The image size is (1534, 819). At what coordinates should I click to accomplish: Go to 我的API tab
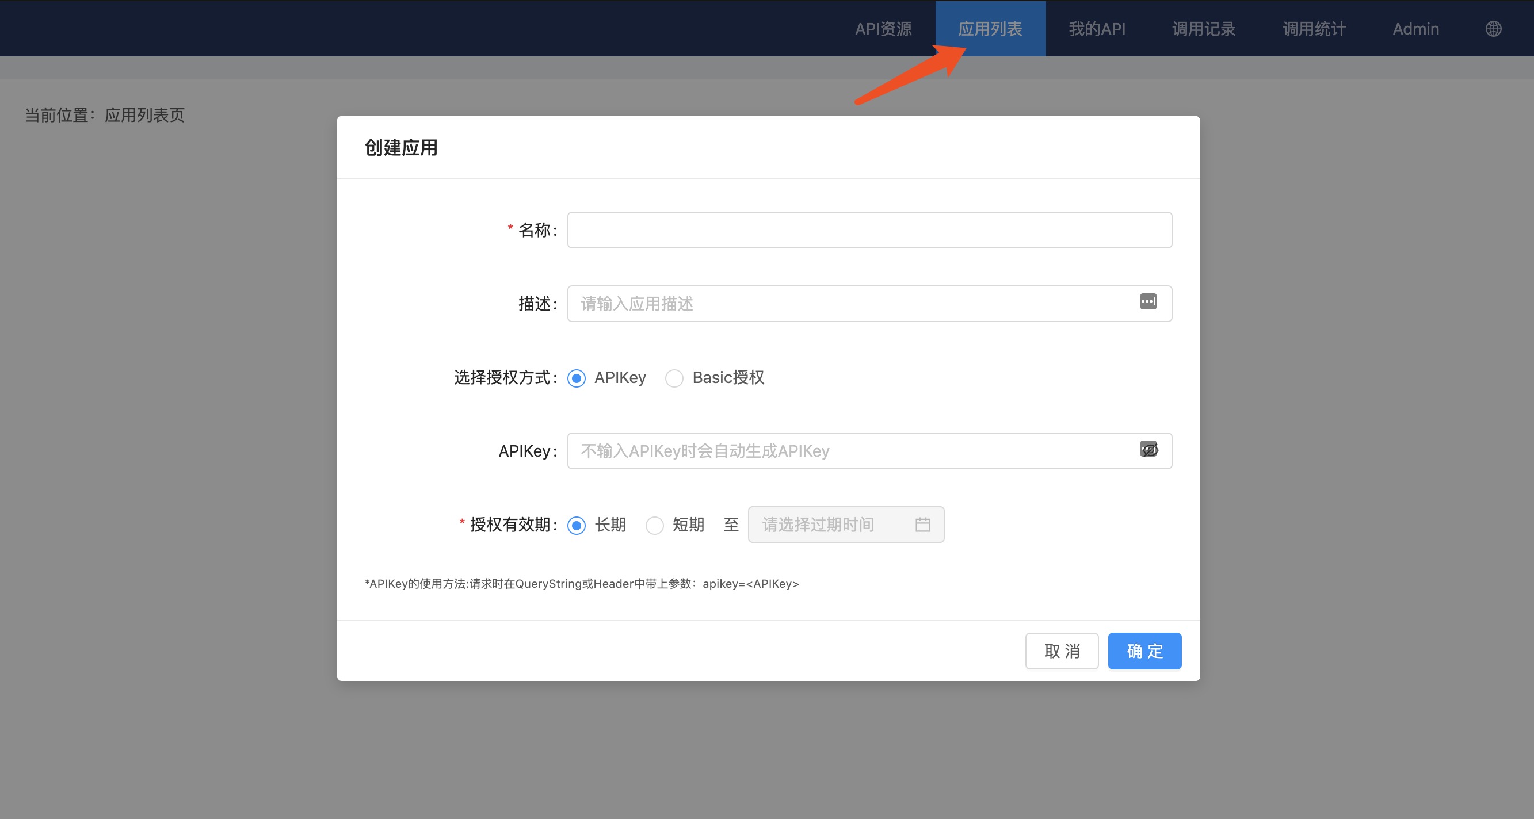[x=1097, y=29]
